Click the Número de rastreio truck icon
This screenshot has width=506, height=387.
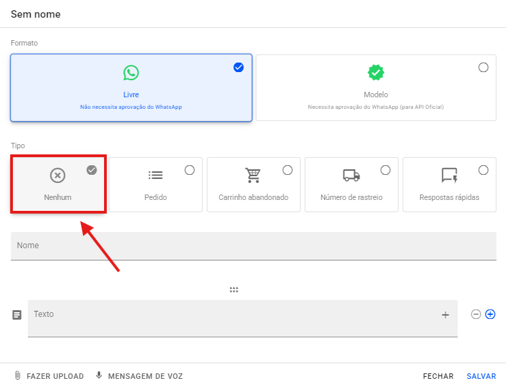[x=351, y=175]
